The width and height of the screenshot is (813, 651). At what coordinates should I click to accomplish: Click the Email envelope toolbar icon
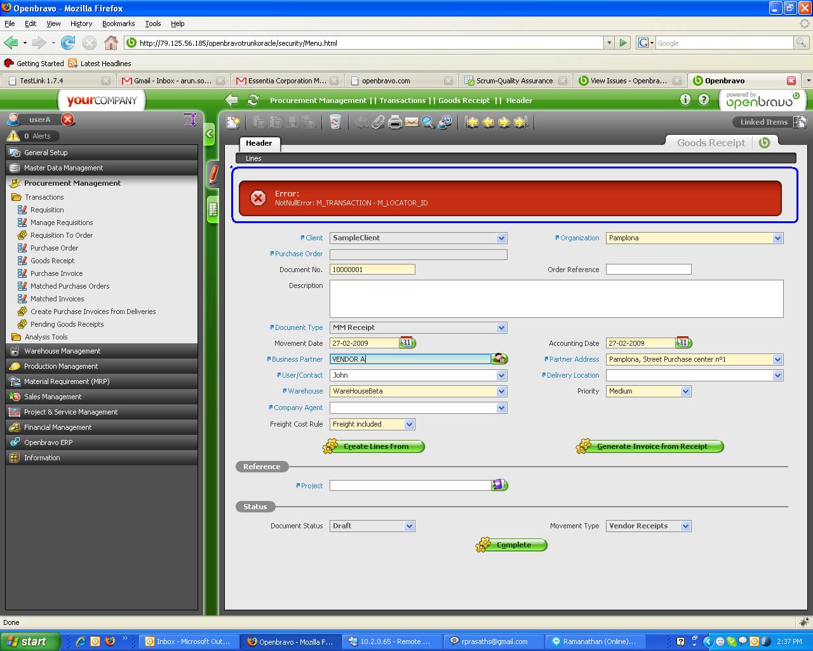click(412, 122)
